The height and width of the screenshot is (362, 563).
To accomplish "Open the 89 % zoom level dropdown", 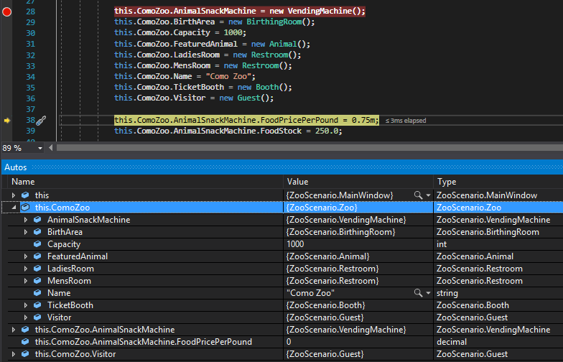I will (40, 148).
